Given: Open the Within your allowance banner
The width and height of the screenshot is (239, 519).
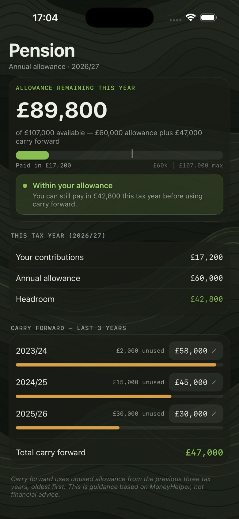Looking at the screenshot, I should tap(120, 194).
